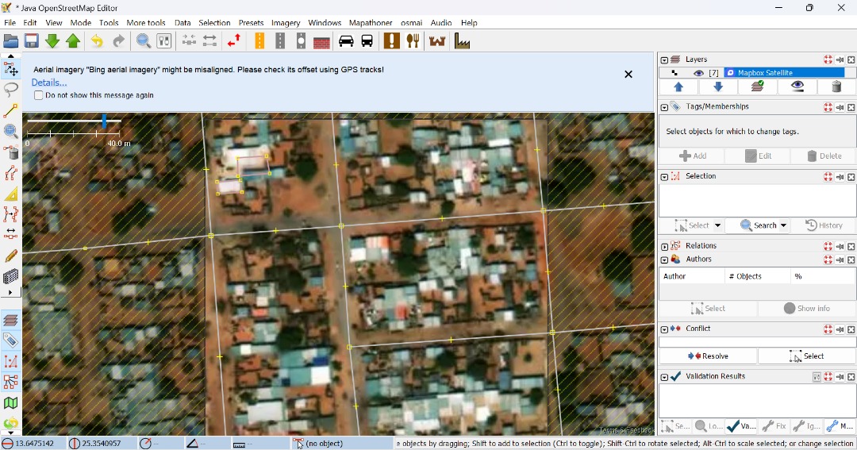Move layer down with blue down arrow
The image size is (857, 450).
pyautogui.click(x=717, y=87)
